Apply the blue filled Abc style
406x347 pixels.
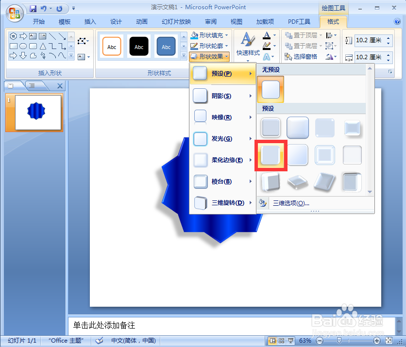(x=166, y=46)
